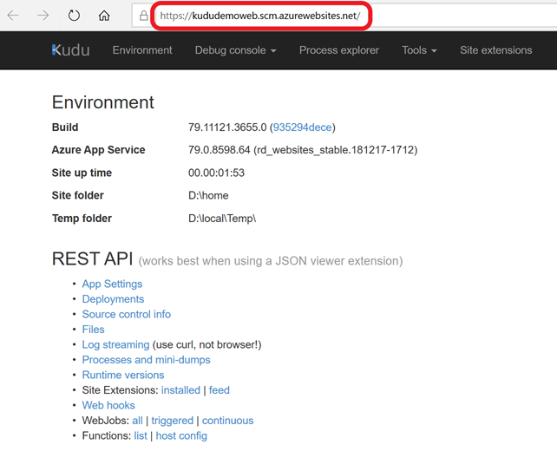Expand the Debug console dropdown
The height and width of the screenshot is (451, 557).
235,50
